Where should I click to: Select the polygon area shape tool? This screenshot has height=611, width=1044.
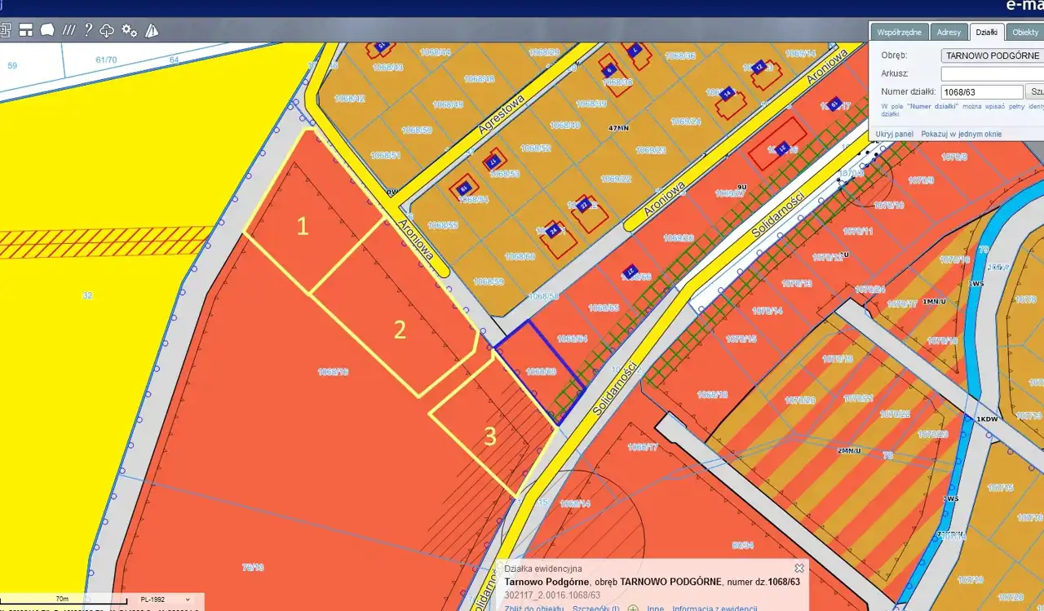[x=47, y=30]
